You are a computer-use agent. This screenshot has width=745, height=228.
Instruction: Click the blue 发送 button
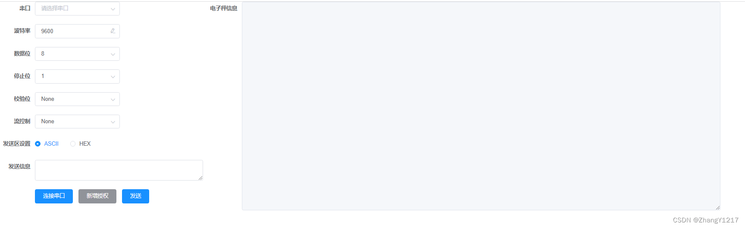point(135,196)
